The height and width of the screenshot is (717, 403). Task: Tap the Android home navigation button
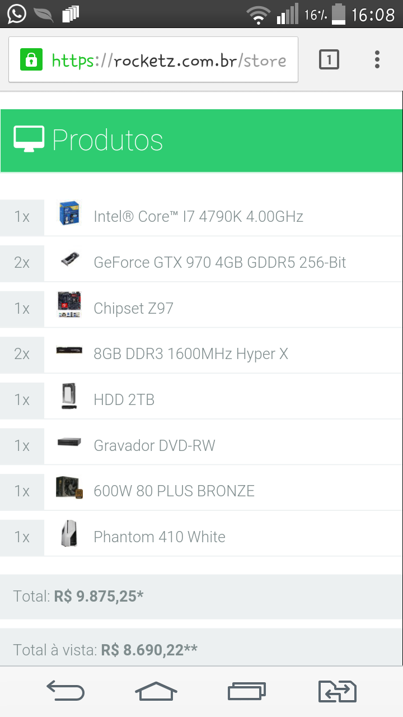[156, 691]
